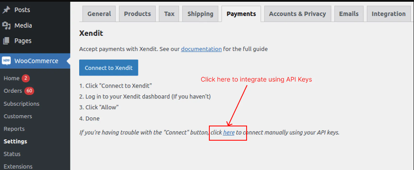This screenshot has width=414, height=170.
Task: Click the Pages icon in sidebar
Action: (x=6, y=41)
